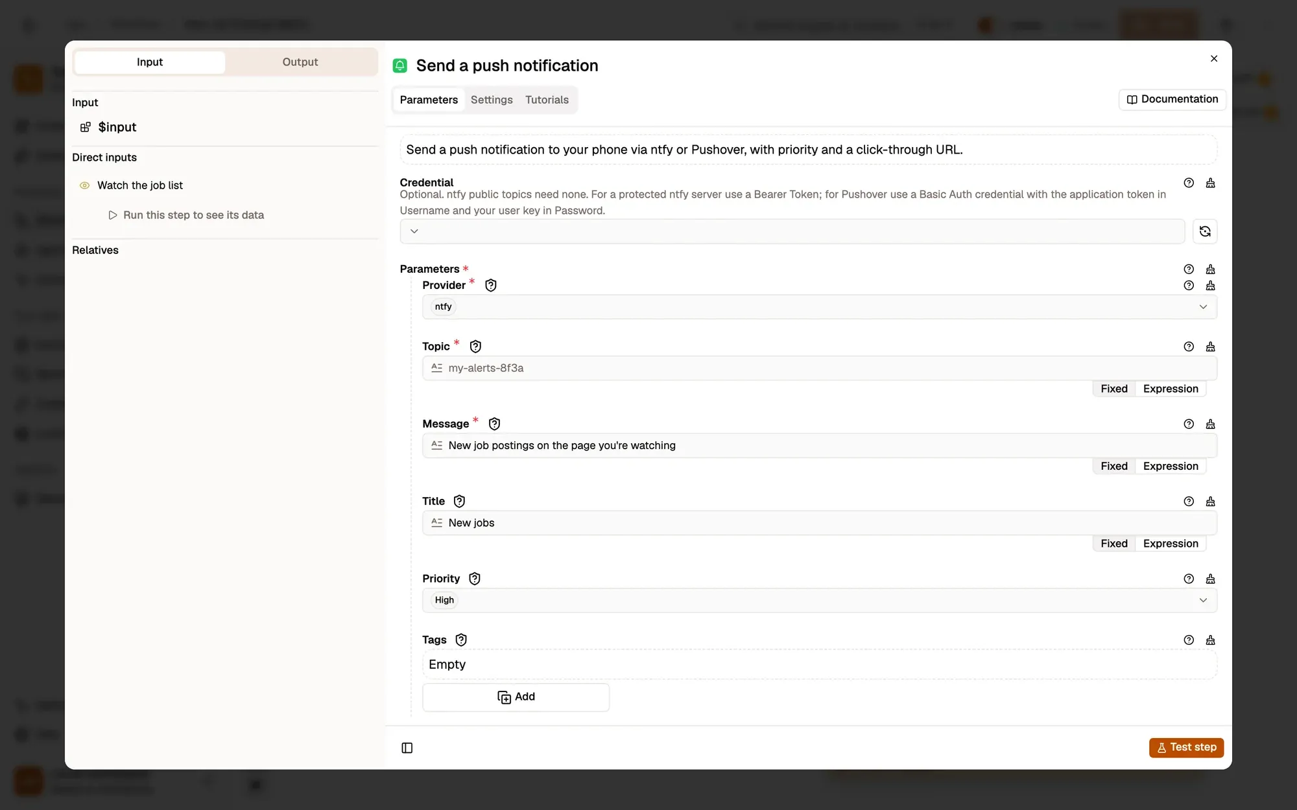
Task: Open the help icon in the Provider row
Action: [1189, 286]
